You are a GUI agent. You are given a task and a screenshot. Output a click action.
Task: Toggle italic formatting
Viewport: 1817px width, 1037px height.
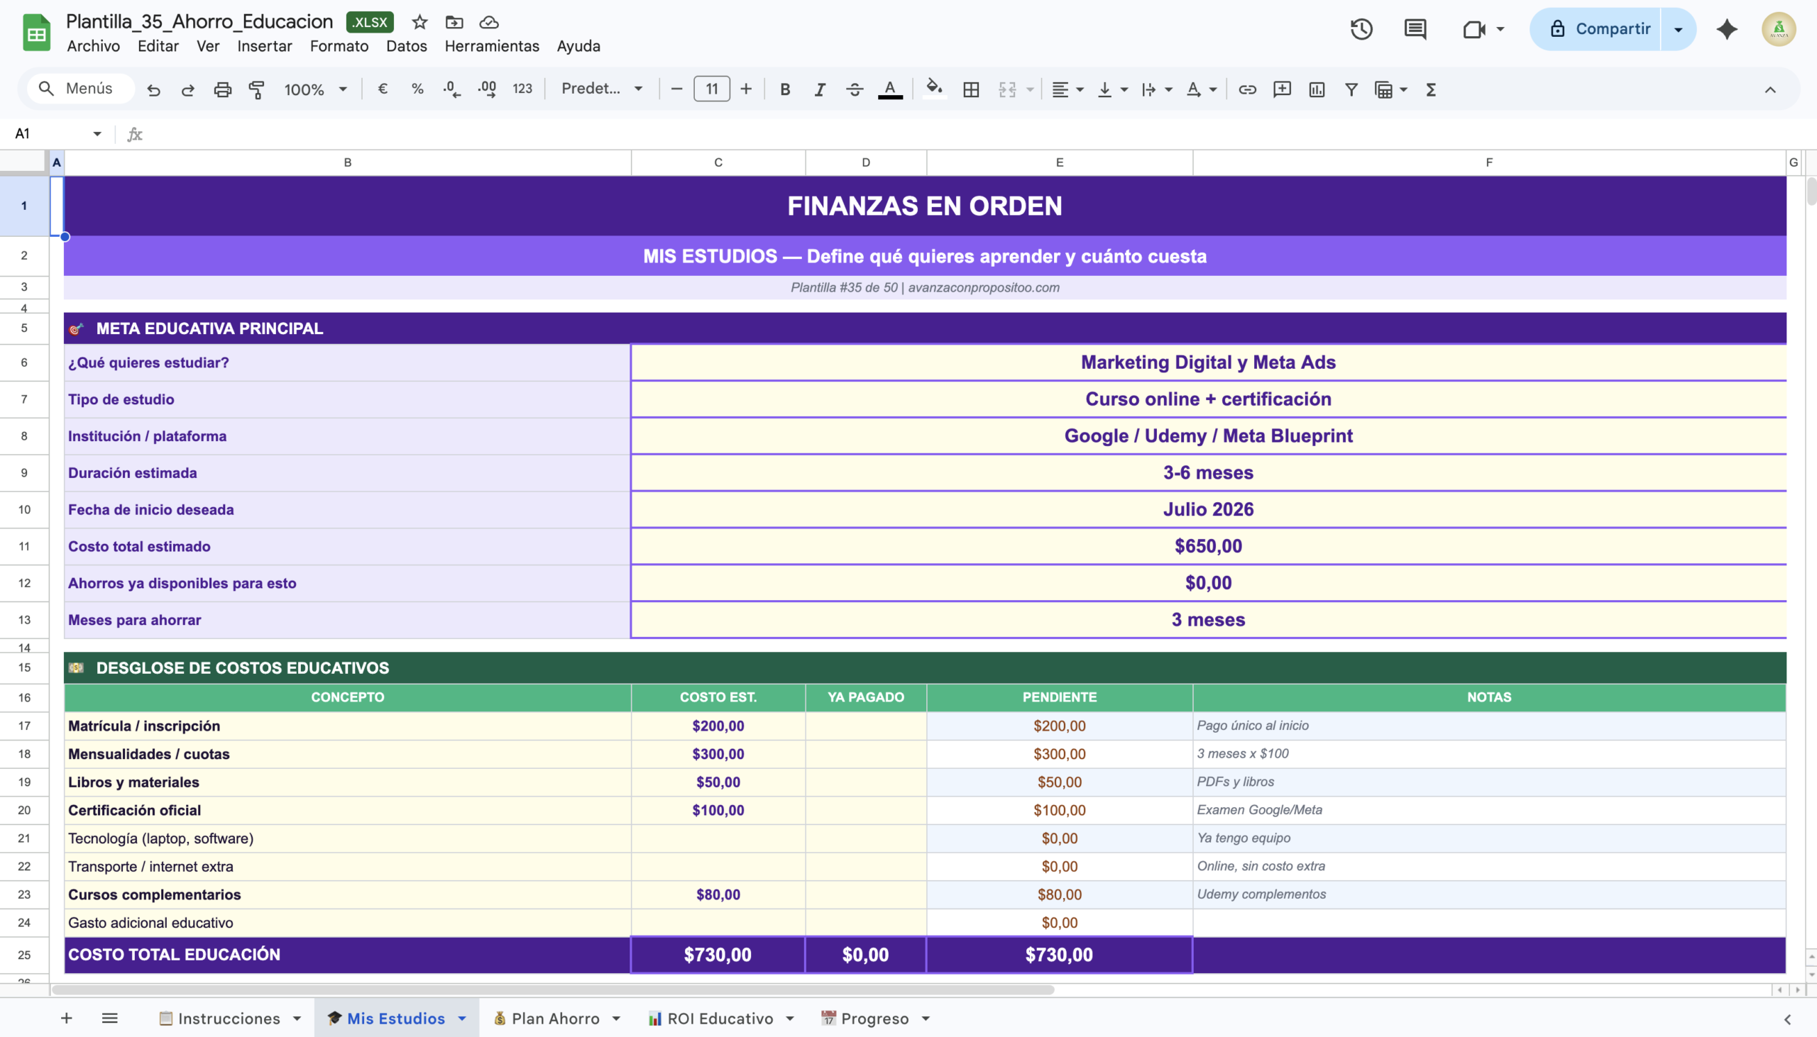click(x=820, y=90)
